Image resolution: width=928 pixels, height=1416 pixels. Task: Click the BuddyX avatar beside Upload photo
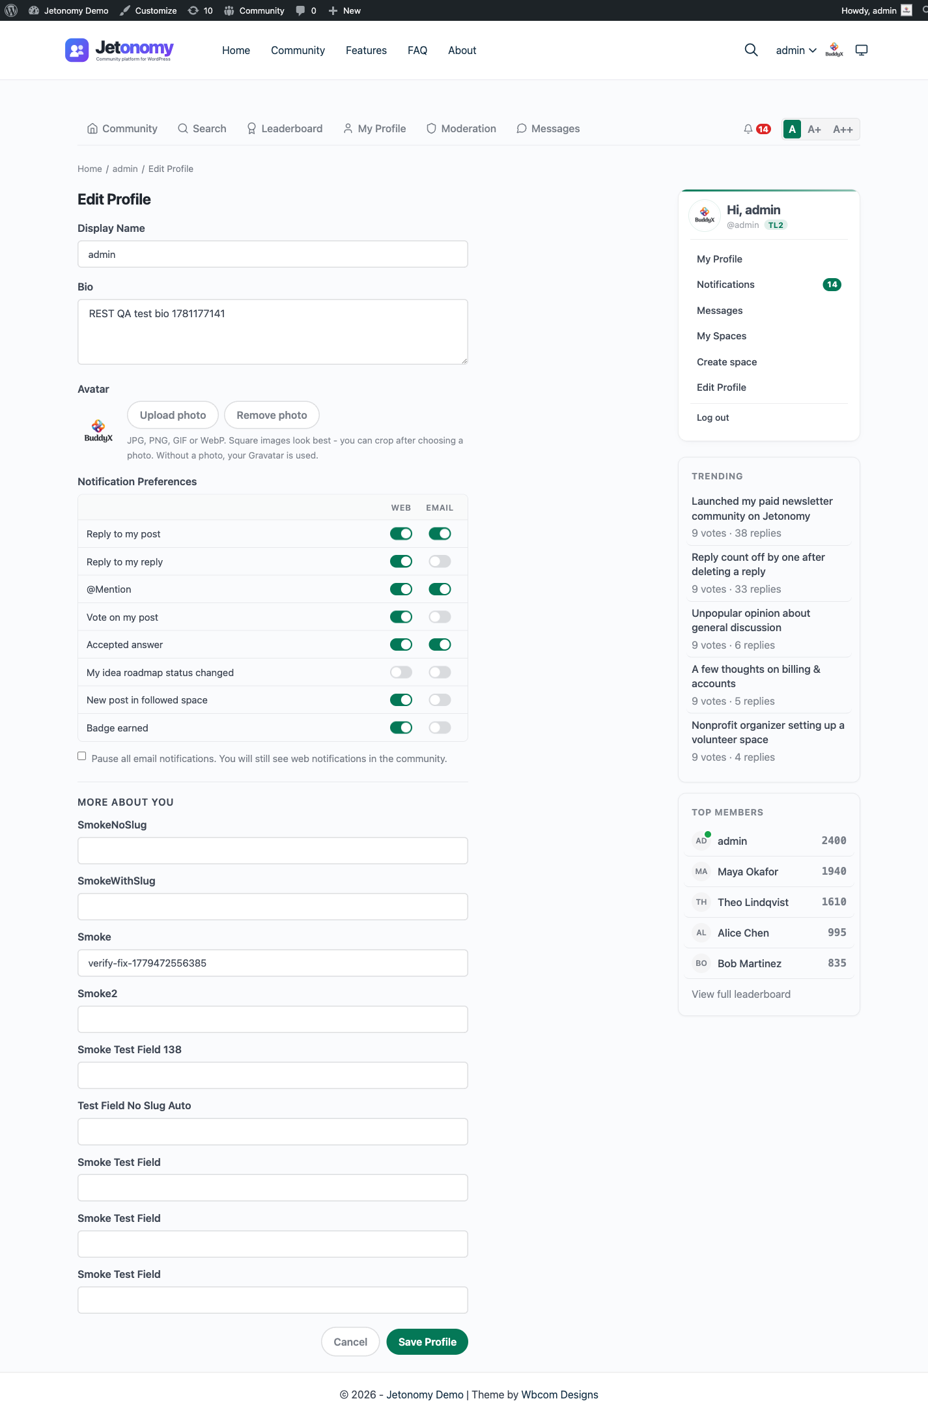pyautogui.click(x=98, y=431)
